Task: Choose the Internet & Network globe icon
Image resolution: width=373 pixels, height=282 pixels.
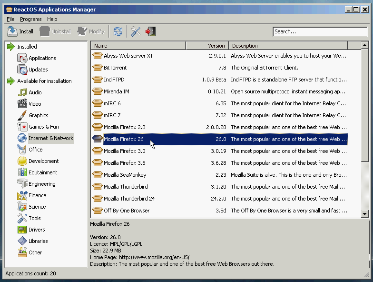Action: coord(22,138)
